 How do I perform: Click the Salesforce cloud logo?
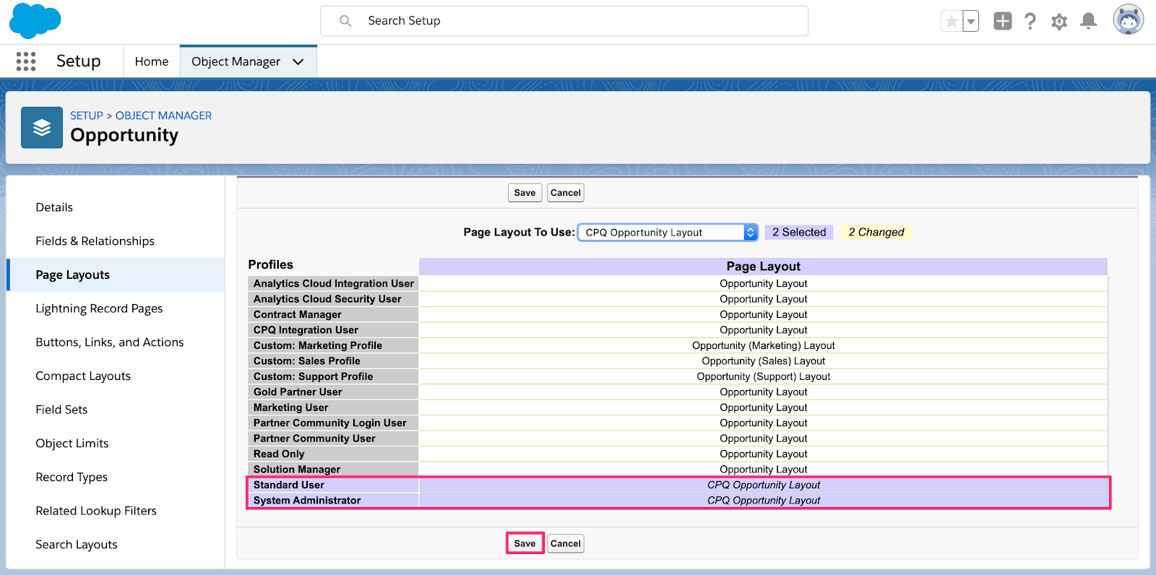coord(35,21)
